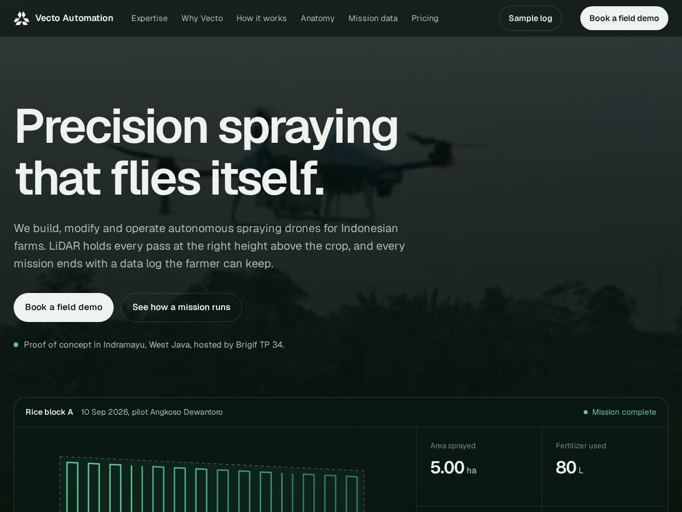Click the Vecto Automation logo icon
The width and height of the screenshot is (682, 512).
22,18
